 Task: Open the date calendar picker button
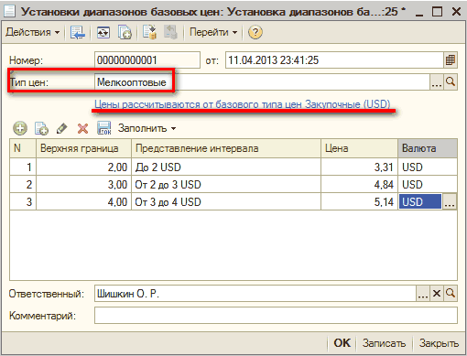click(451, 60)
